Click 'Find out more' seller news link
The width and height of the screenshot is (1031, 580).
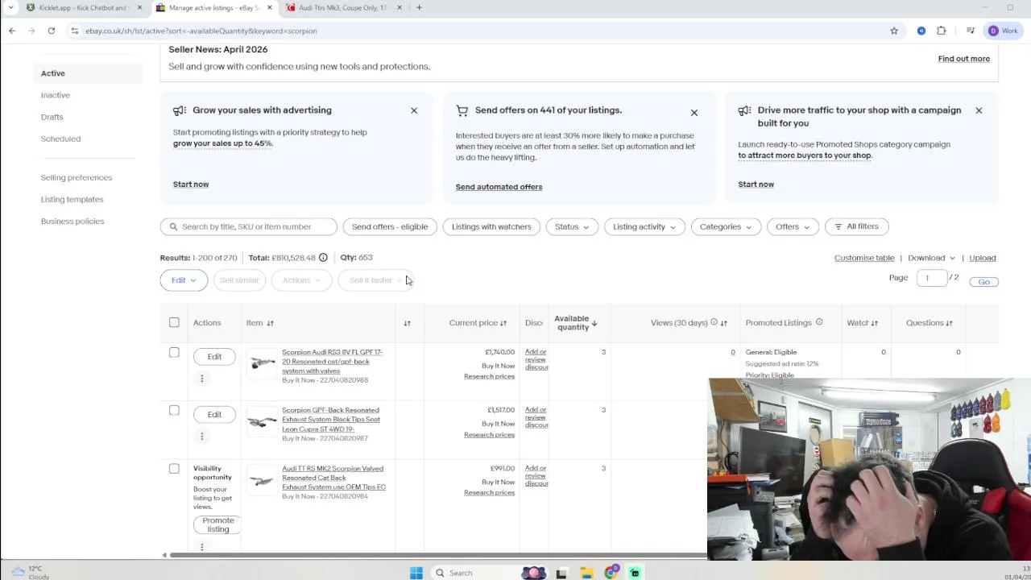(x=963, y=59)
